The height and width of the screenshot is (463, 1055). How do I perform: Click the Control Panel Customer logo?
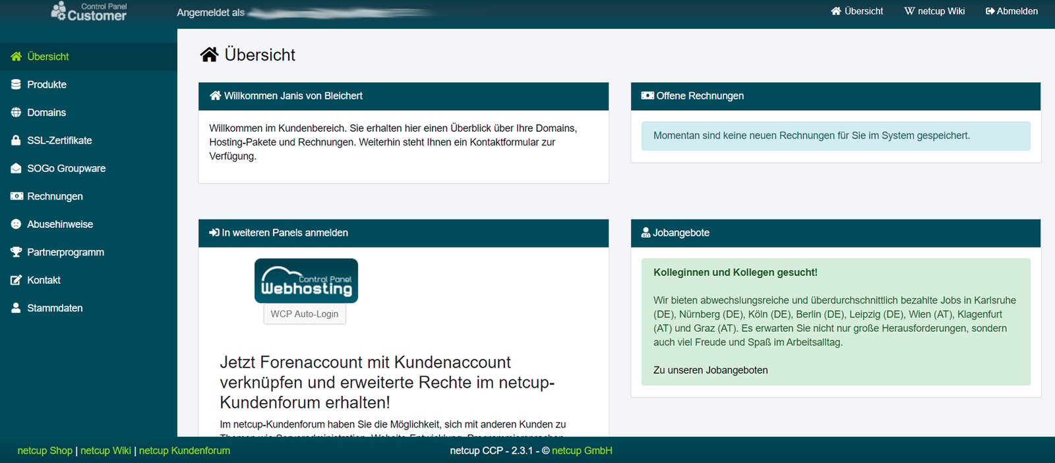tap(89, 12)
